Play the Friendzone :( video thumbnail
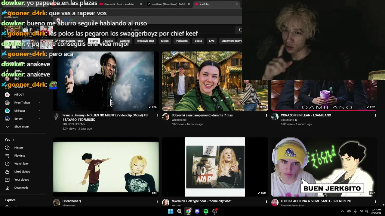Viewport: 385px width, 216px height. [106, 167]
